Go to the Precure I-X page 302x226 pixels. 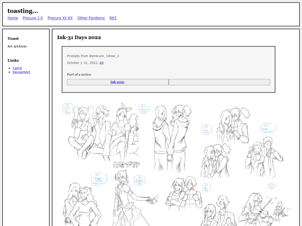pos(33,18)
